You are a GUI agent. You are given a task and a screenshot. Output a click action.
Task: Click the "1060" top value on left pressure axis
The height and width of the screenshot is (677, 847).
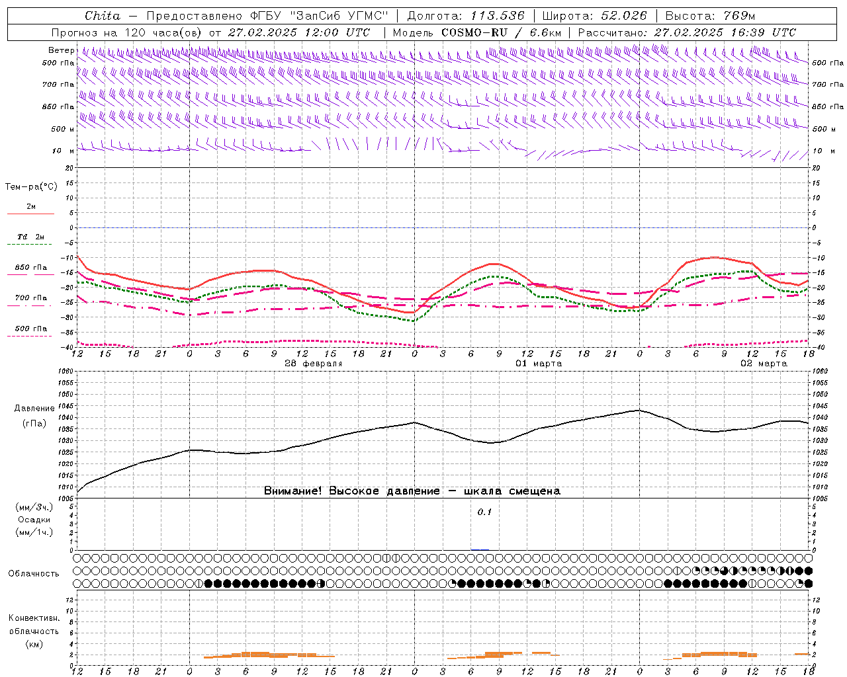pyautogui.click(x=64, y=372)
